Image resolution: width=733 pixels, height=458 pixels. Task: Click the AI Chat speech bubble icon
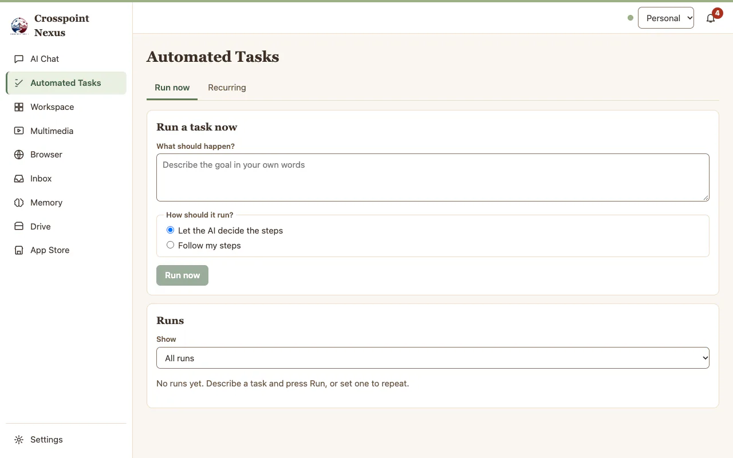[x=19, y=59]
